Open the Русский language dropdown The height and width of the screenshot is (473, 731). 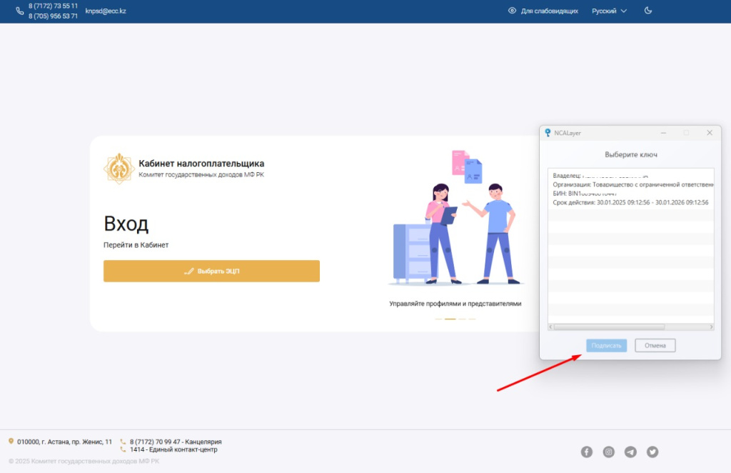click(608, 11)
